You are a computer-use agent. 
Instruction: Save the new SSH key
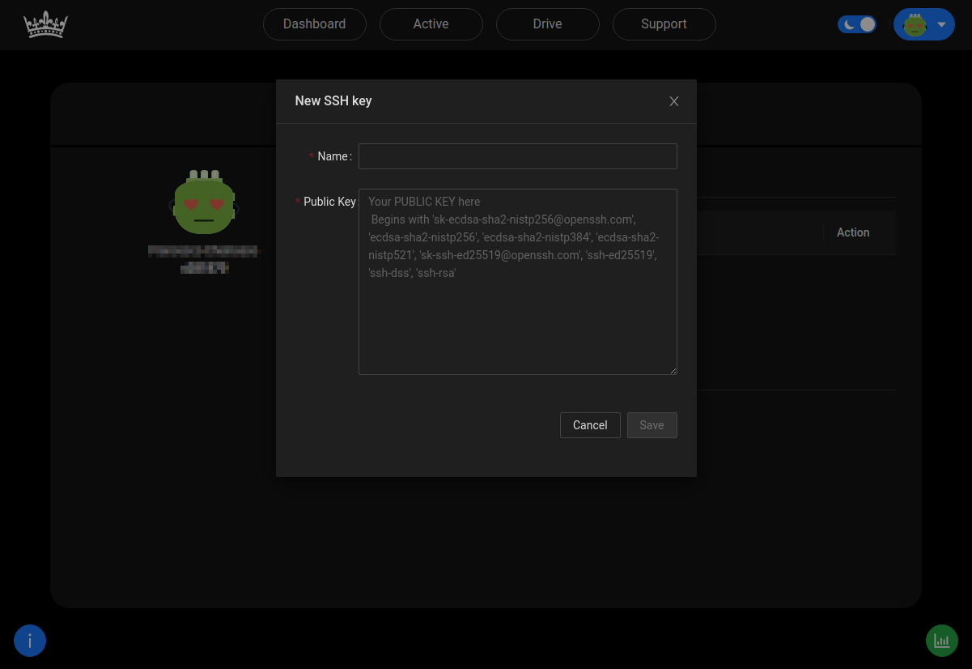coord(652,425)
